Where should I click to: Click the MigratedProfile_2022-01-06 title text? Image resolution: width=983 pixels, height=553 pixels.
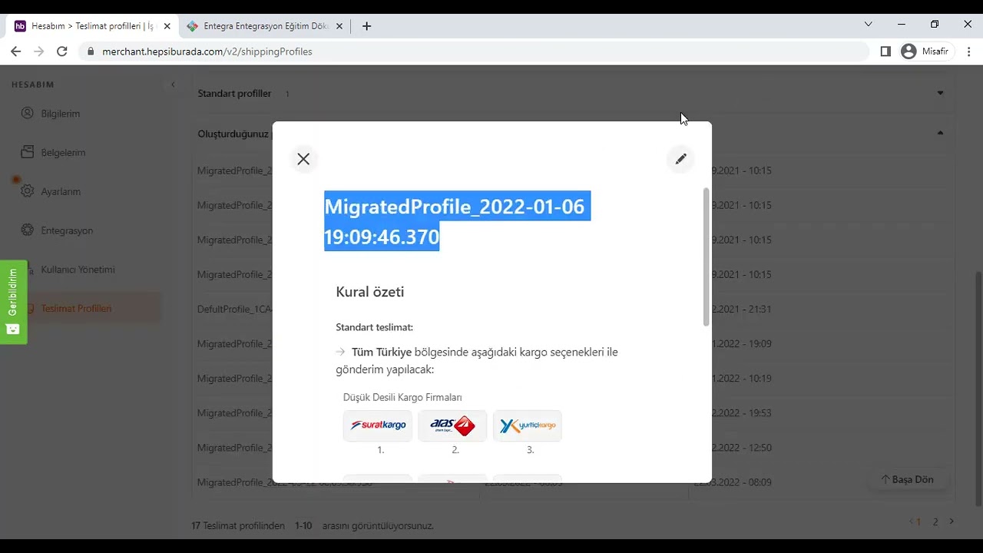(457, 221)
